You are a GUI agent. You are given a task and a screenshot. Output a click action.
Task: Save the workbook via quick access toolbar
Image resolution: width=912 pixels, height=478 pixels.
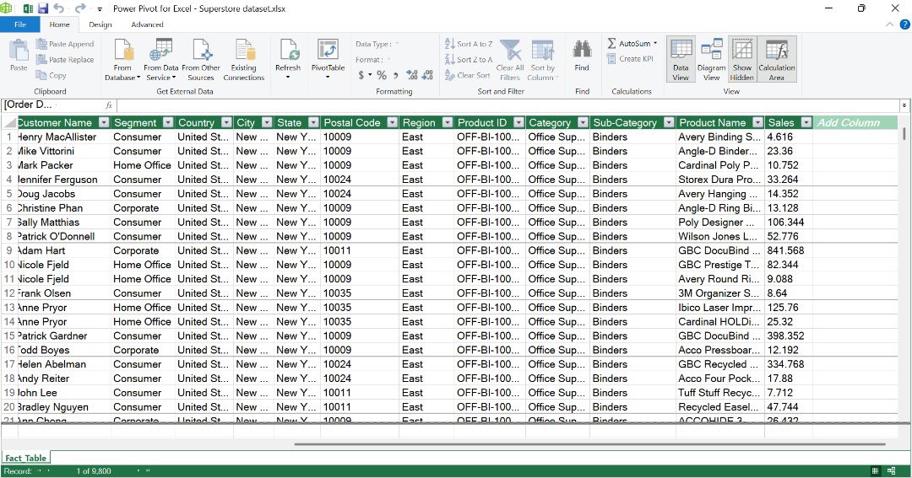tap(43, 8)
